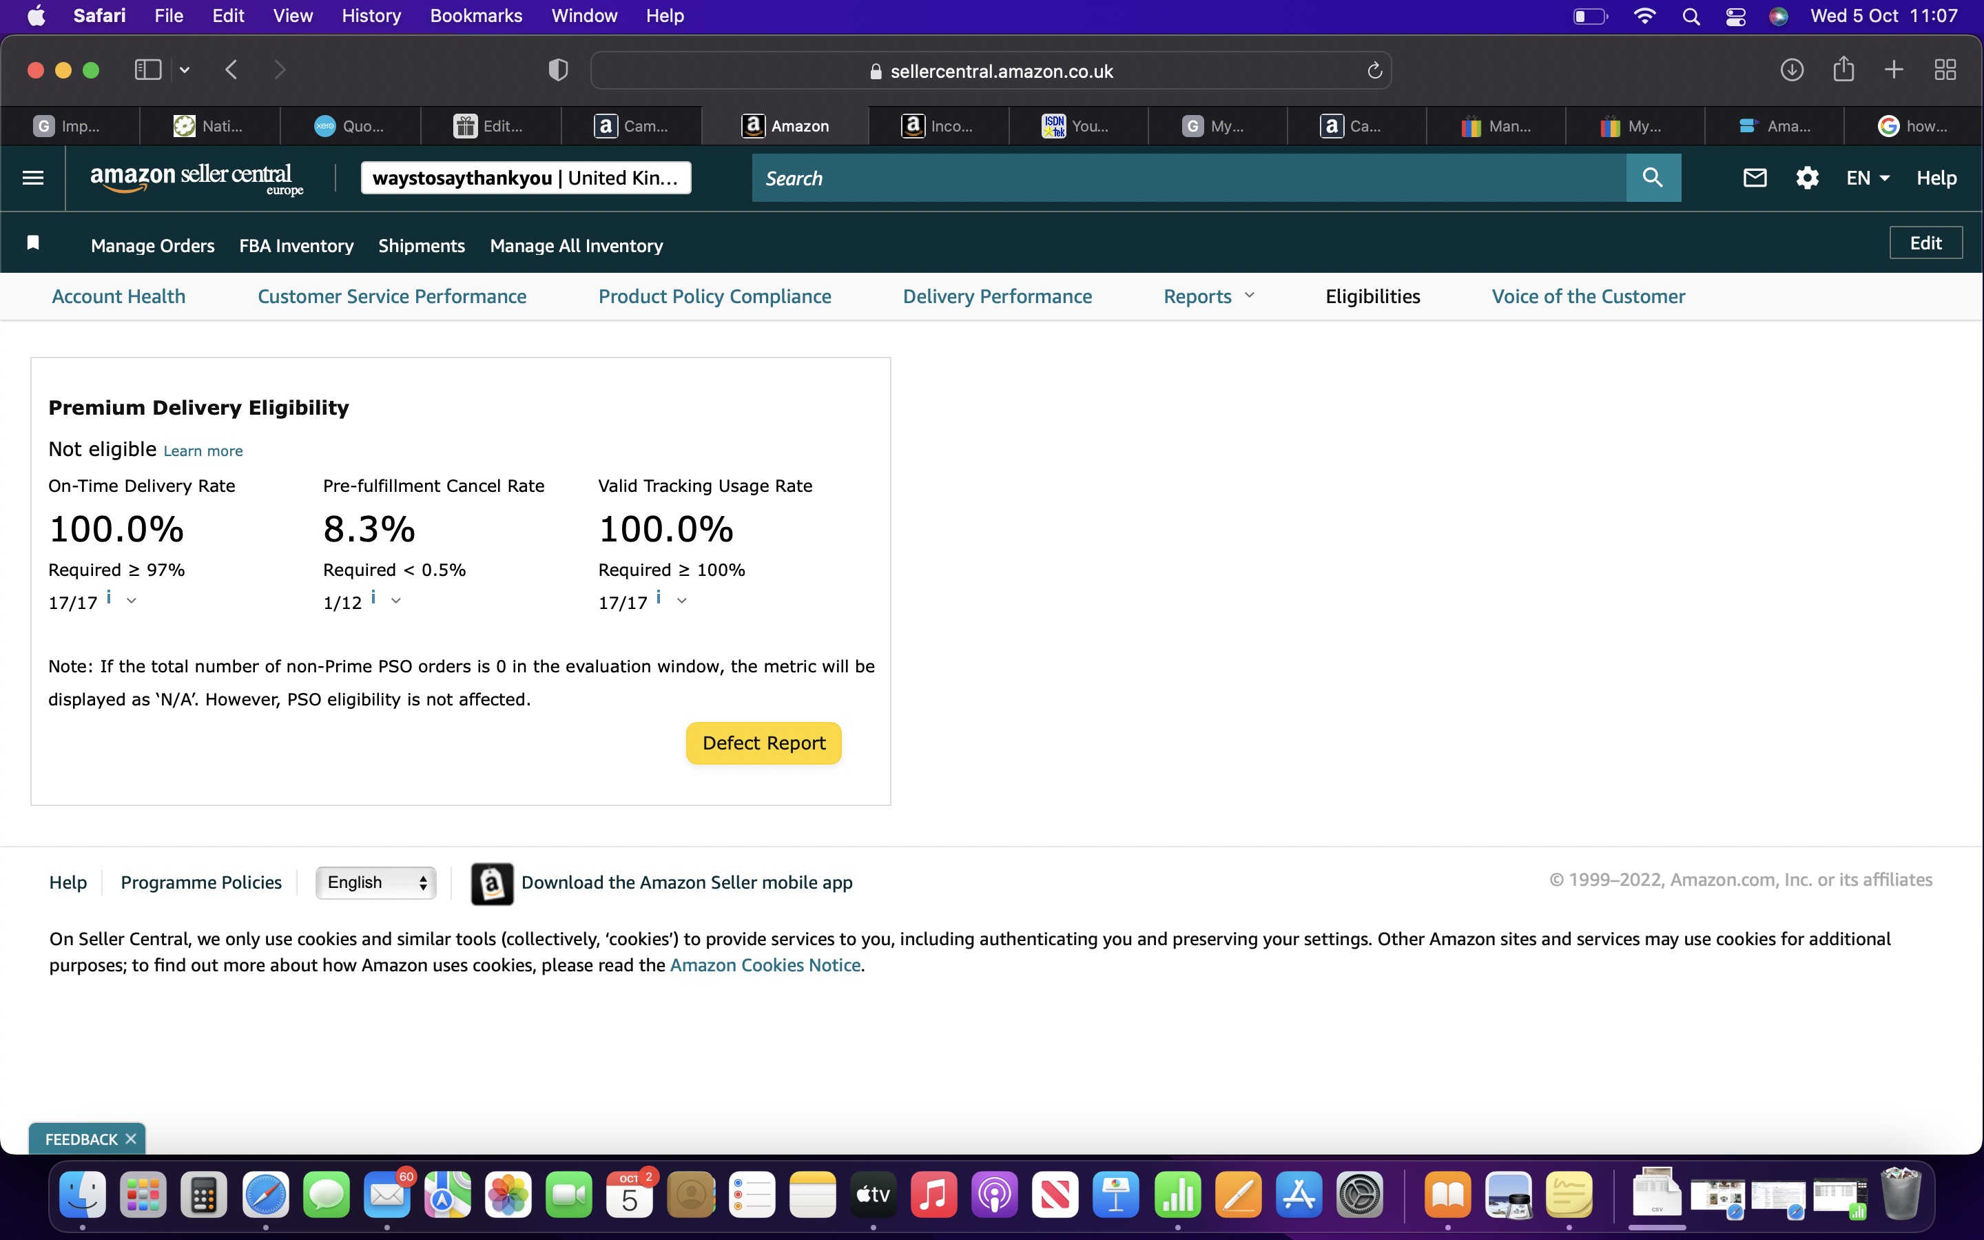Click the Learn more link
The image size is (1984, 1240).
point(203,451)
